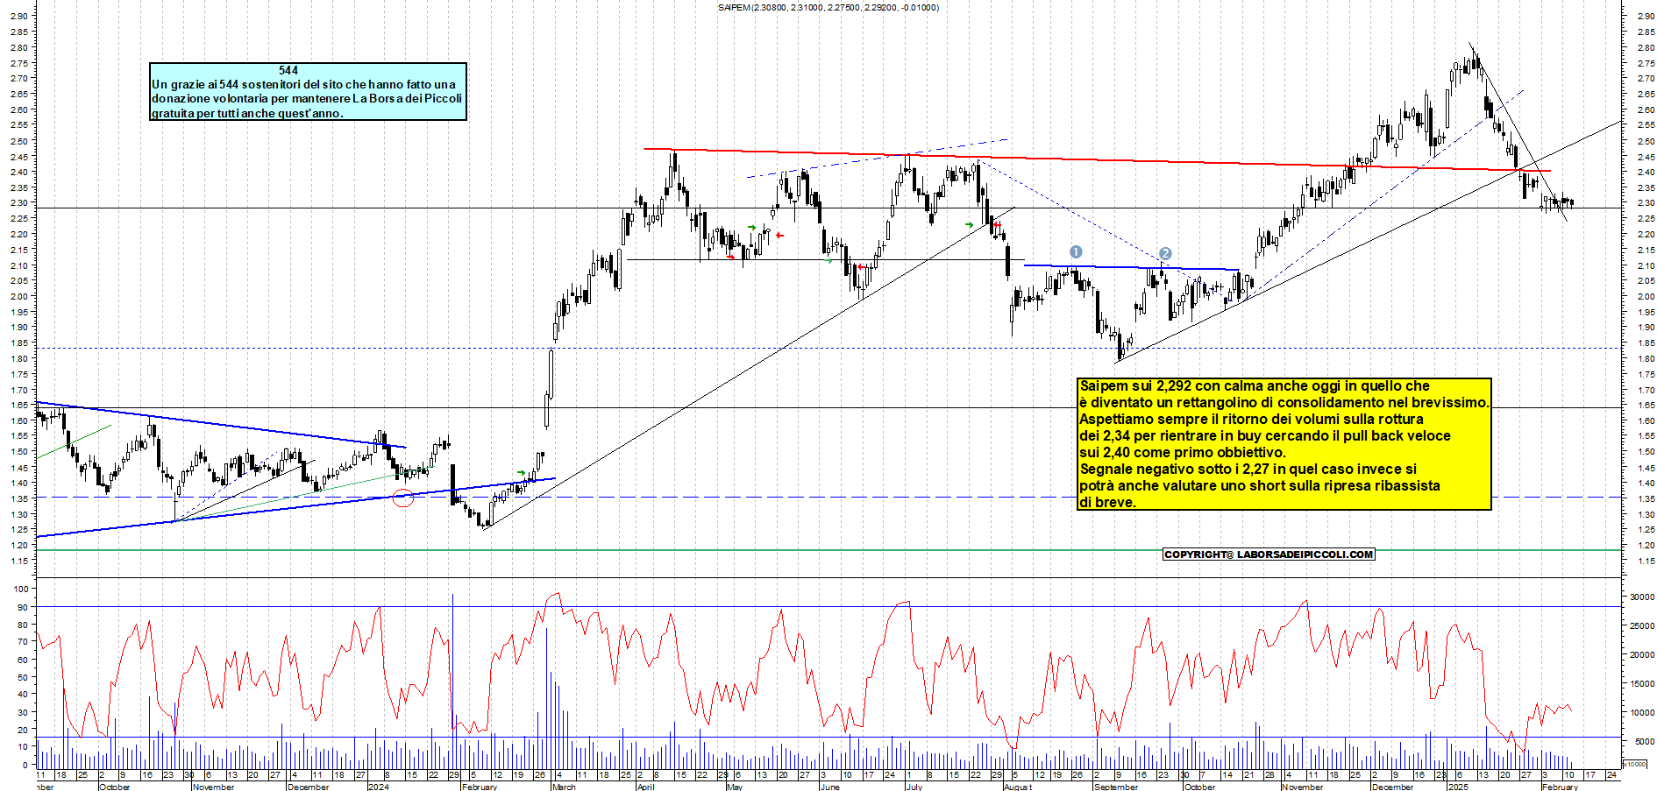Click the 'June' label on time axis
Screen dimensions: 1657x791
click(x=829, y=787)
